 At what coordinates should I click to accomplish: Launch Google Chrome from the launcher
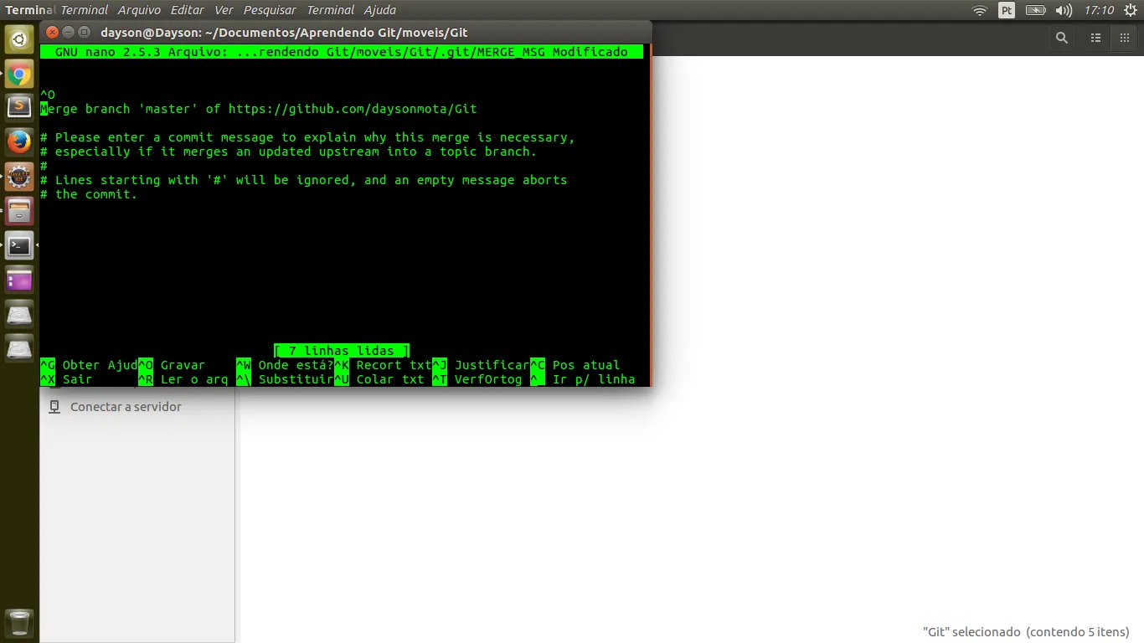tap(19, 74)
